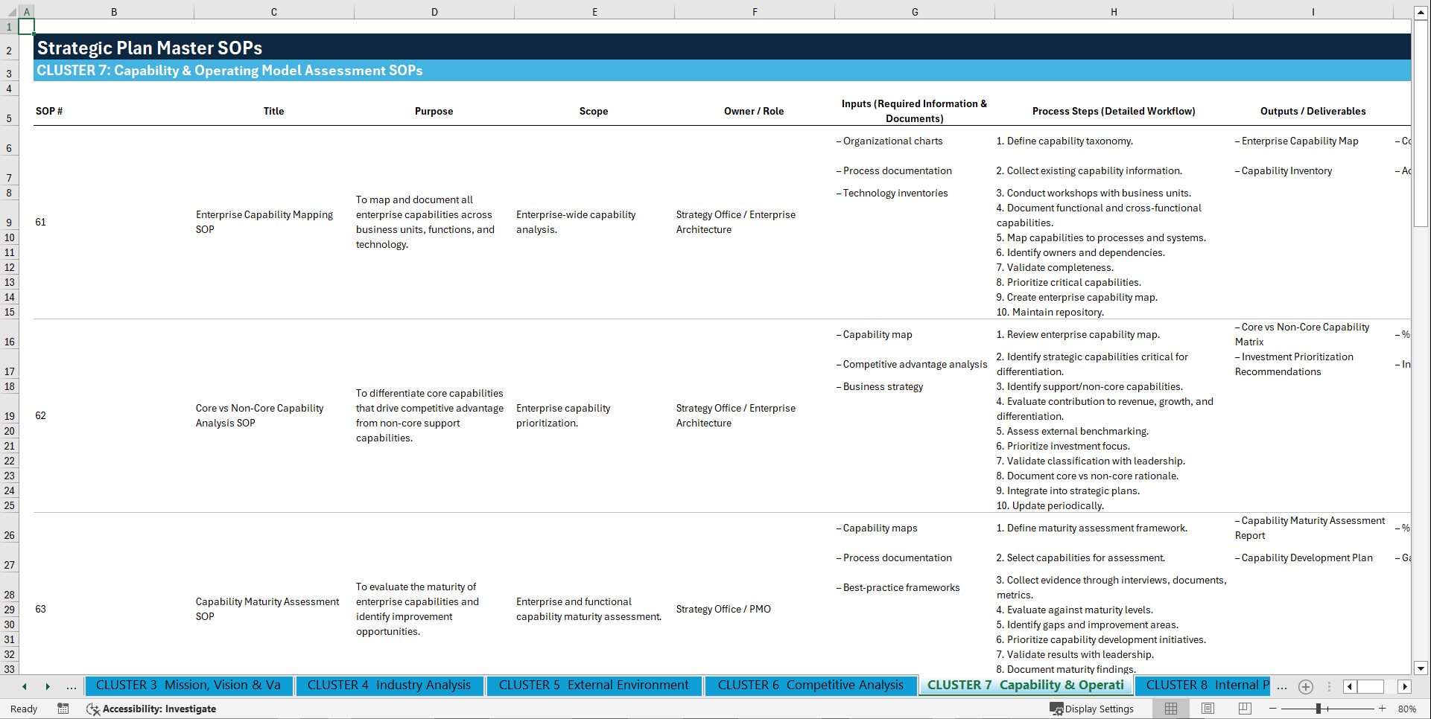The image size is (1431, 719).
Task: Click the Zoom In plus icon
Action: (x=1382, y=709)
